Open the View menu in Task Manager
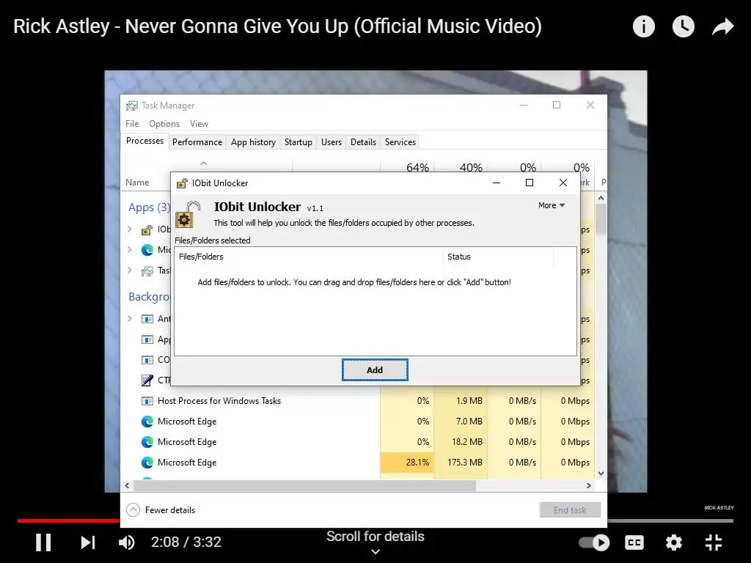This screenshot has height=563, width=751. (199, 123)
